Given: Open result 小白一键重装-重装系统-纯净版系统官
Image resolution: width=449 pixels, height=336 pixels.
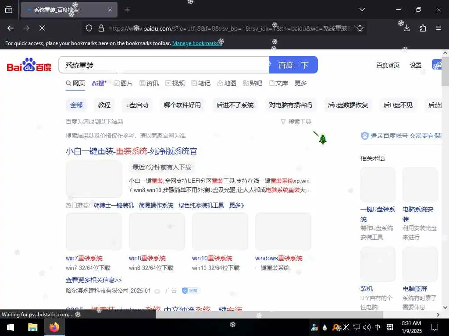Looking at the screenshot, I should [x=132, y=151].
